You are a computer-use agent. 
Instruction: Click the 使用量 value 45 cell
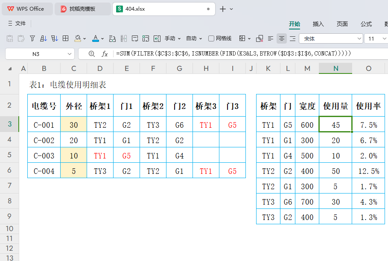click(335, 125)
